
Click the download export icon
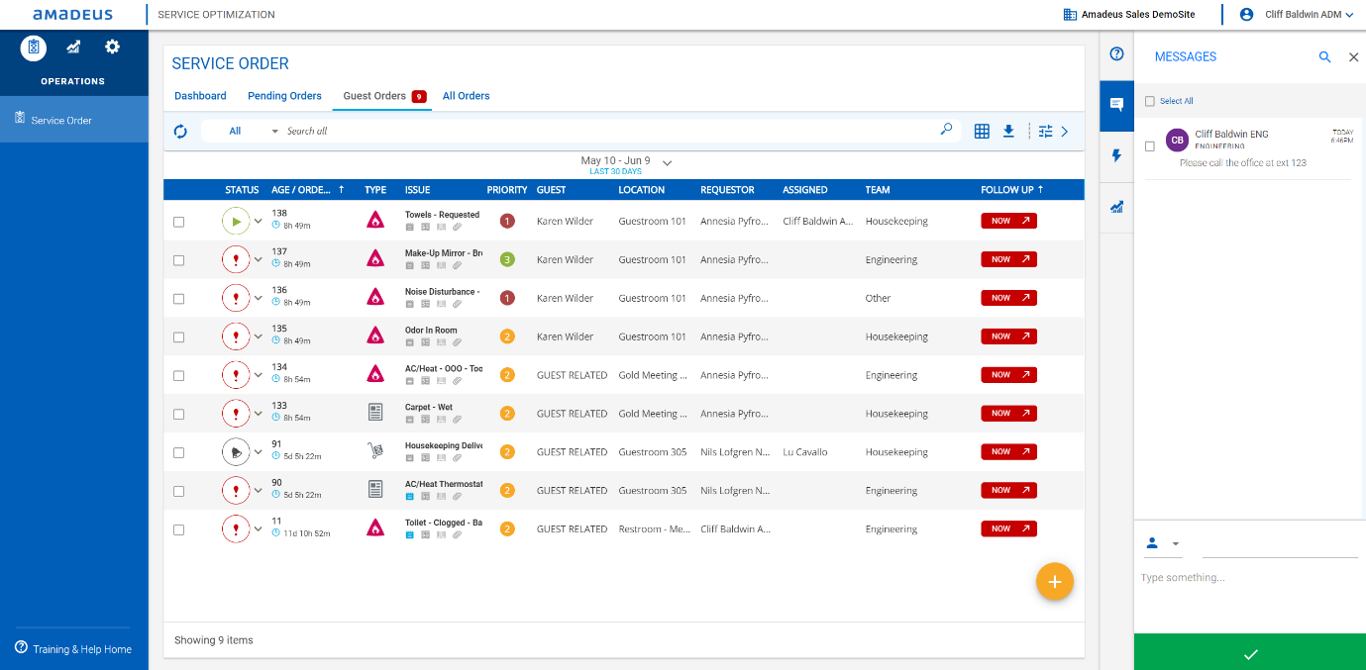[x=1008, y=132]
